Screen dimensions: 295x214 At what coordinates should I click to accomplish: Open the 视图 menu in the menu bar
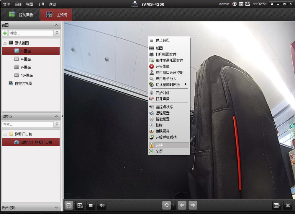[29, 4]
